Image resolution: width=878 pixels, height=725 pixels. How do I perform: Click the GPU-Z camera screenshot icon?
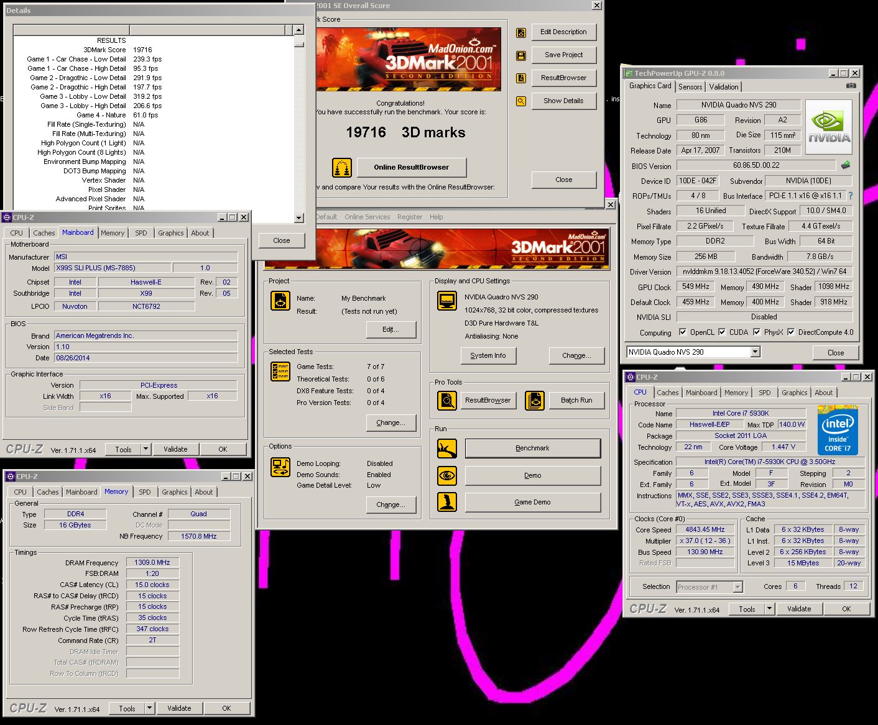click(851, 86)
